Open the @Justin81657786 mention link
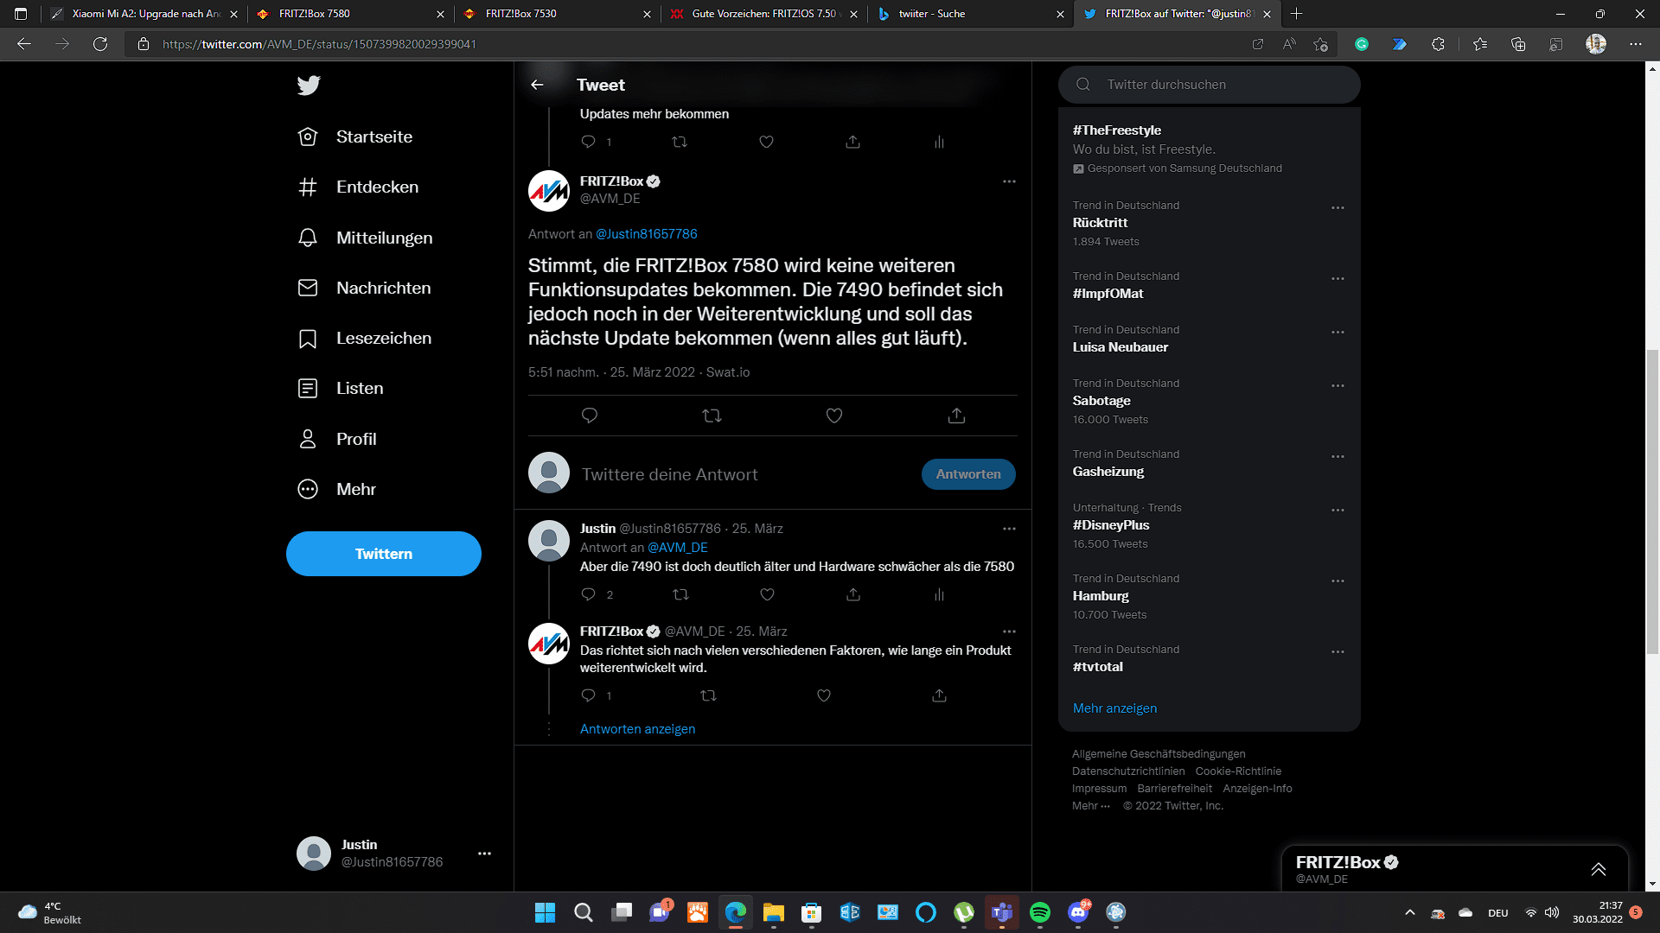Image resolution: width=1660 pixels, height=933 pixels. pos(647,234)
